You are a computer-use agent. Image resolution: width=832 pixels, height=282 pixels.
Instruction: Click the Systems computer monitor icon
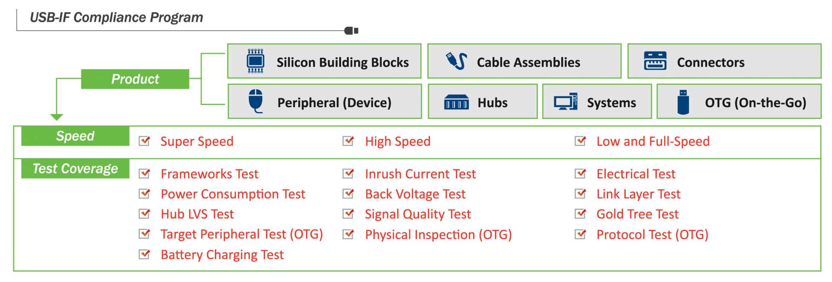click(565, 102)
